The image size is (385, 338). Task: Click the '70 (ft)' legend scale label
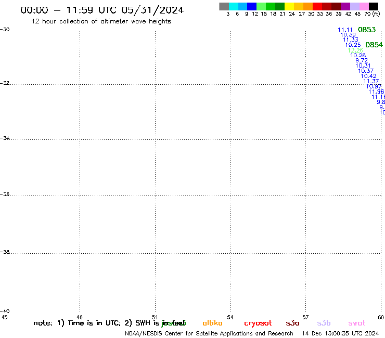tap(372, 14)
